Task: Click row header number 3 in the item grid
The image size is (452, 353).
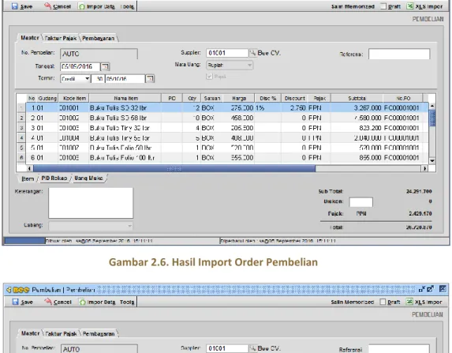Action: [x=21, y=128]
